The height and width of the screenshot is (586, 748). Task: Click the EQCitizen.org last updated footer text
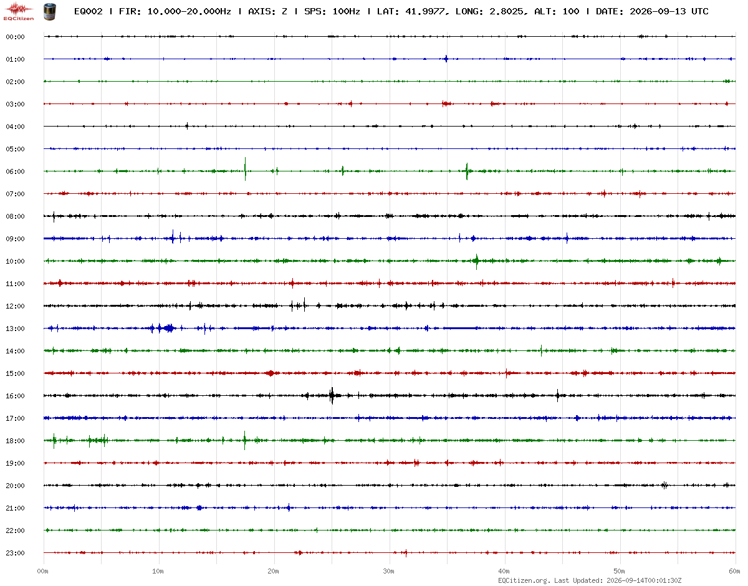pos(617,580)
